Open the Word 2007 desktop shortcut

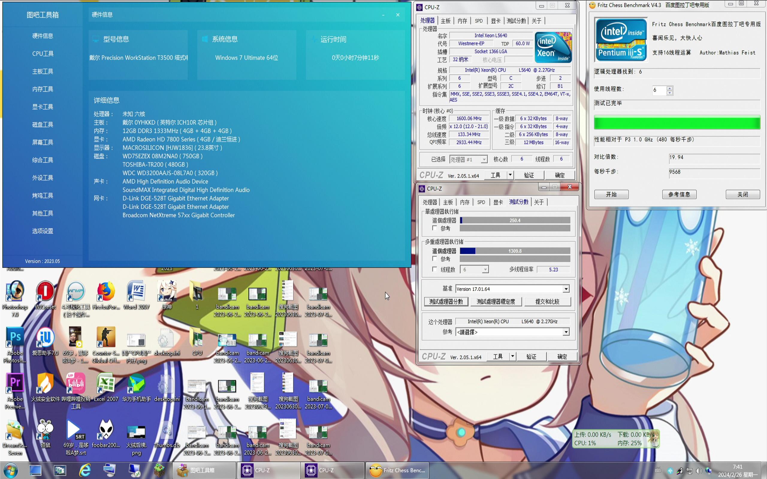(136, 295)
